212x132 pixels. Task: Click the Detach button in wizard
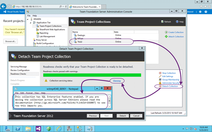123,116
